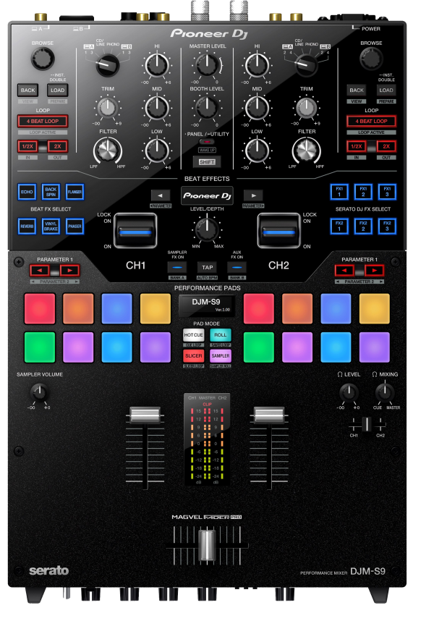This screenshot has width=434, height=629.
Task: Select the VINYL BRAKE beat effect
Action: (x=51, y=227)
